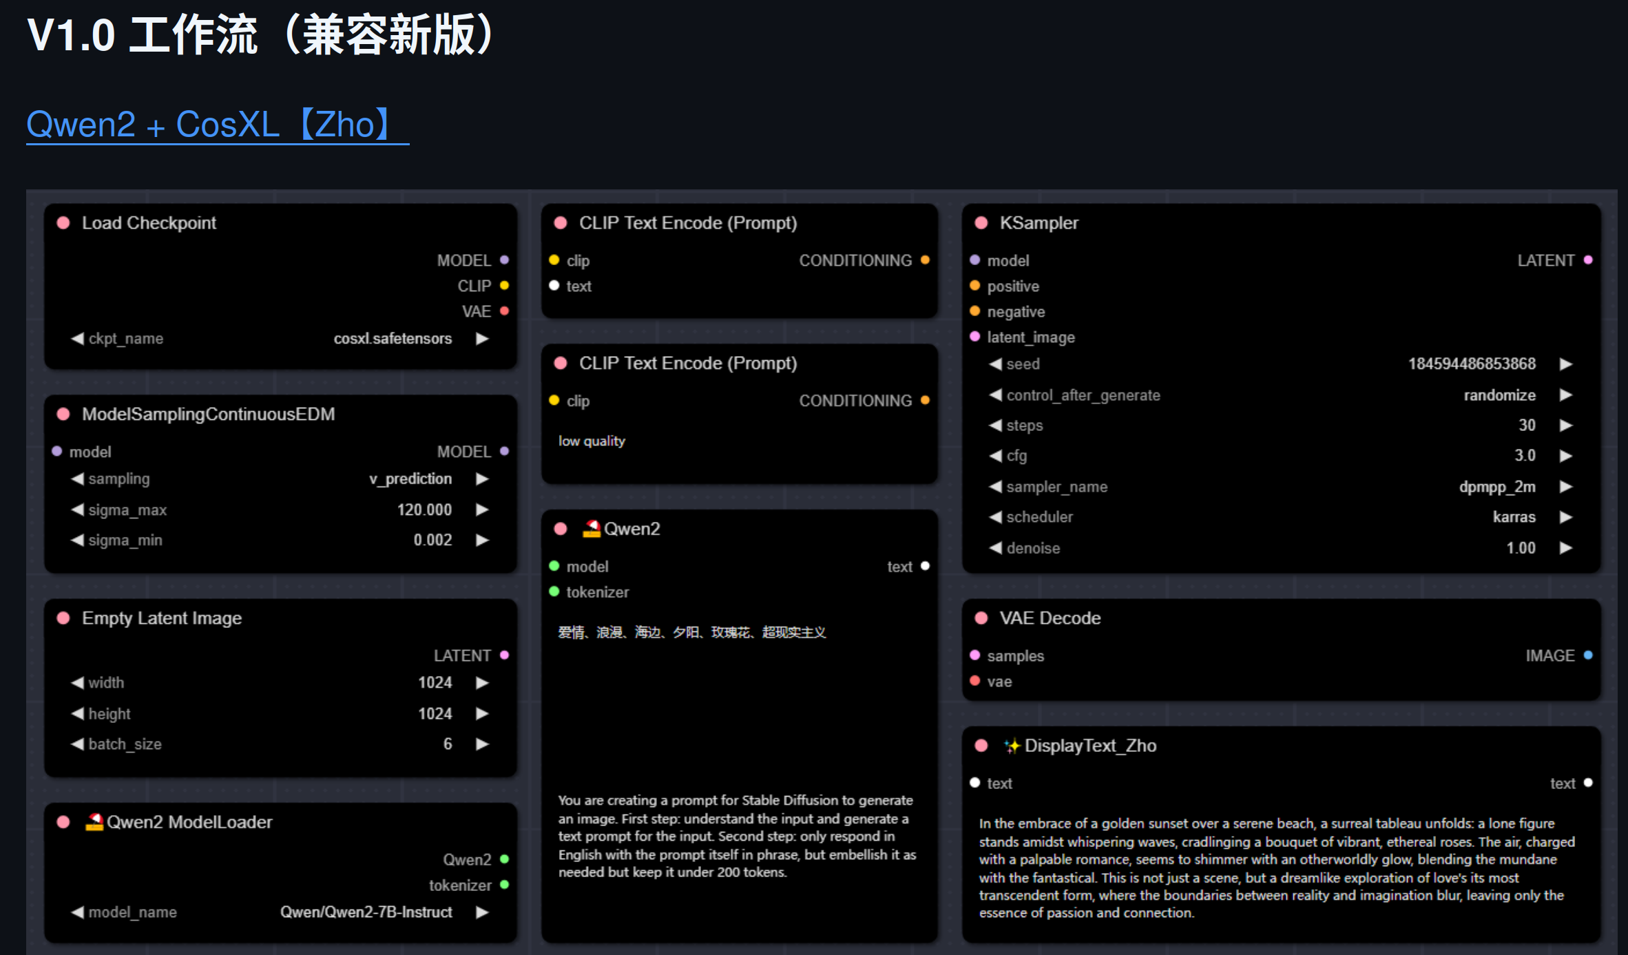Open the Qwen2 + CosXL【Zho】 link
This screenshot has width=1628, height=955.
pos(218,125)
